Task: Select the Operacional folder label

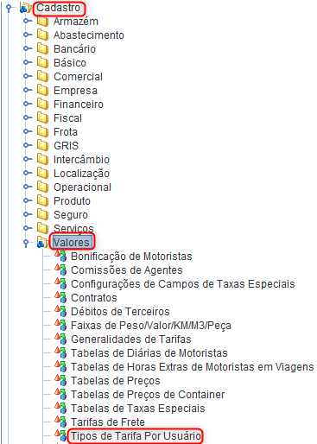Action: pos(82,187)
